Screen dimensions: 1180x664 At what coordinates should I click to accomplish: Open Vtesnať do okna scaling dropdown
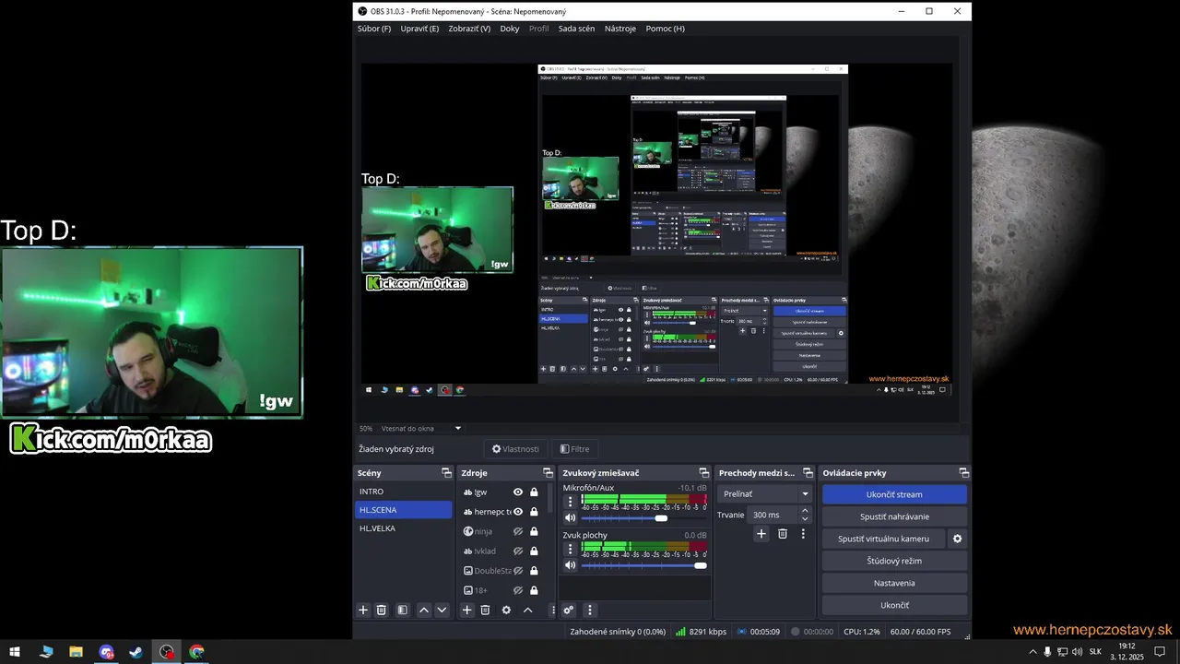(421, 428)
